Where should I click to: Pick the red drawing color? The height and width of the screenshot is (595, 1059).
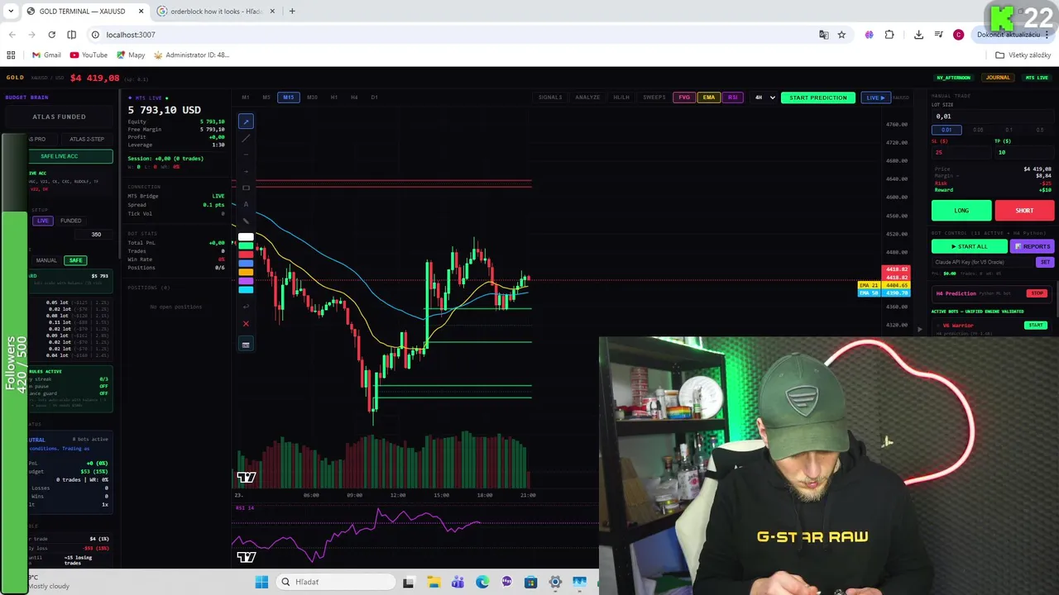(x=246, y=255)
